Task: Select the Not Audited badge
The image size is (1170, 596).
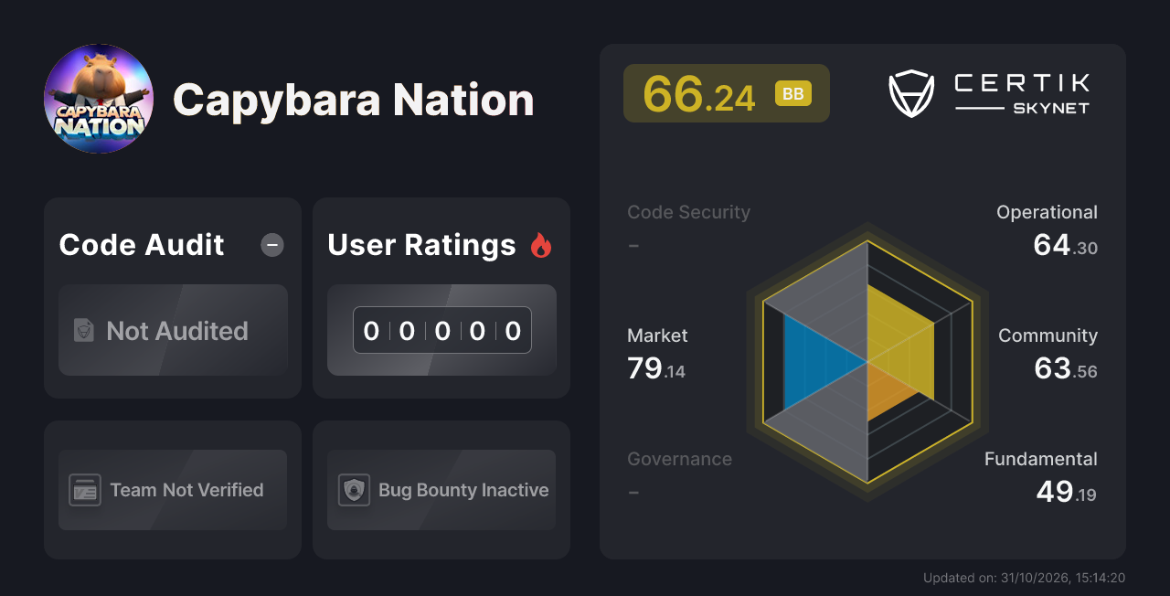Action: [x=173, y=330]
